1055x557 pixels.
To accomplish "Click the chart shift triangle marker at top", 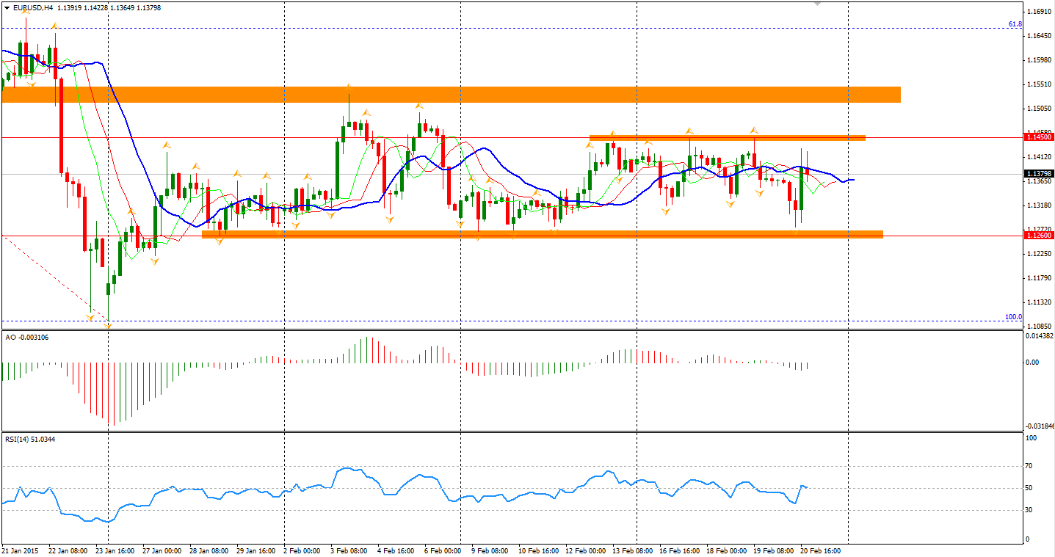I will (819, 4).
